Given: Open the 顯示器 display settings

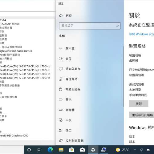Looking at the screenshot, I should pyautogui.click(x=70, y=48).
